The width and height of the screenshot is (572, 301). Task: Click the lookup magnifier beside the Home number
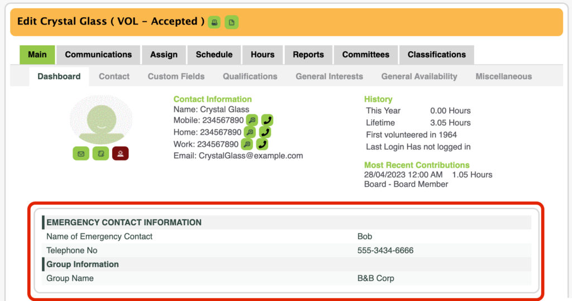coord(249,132)
